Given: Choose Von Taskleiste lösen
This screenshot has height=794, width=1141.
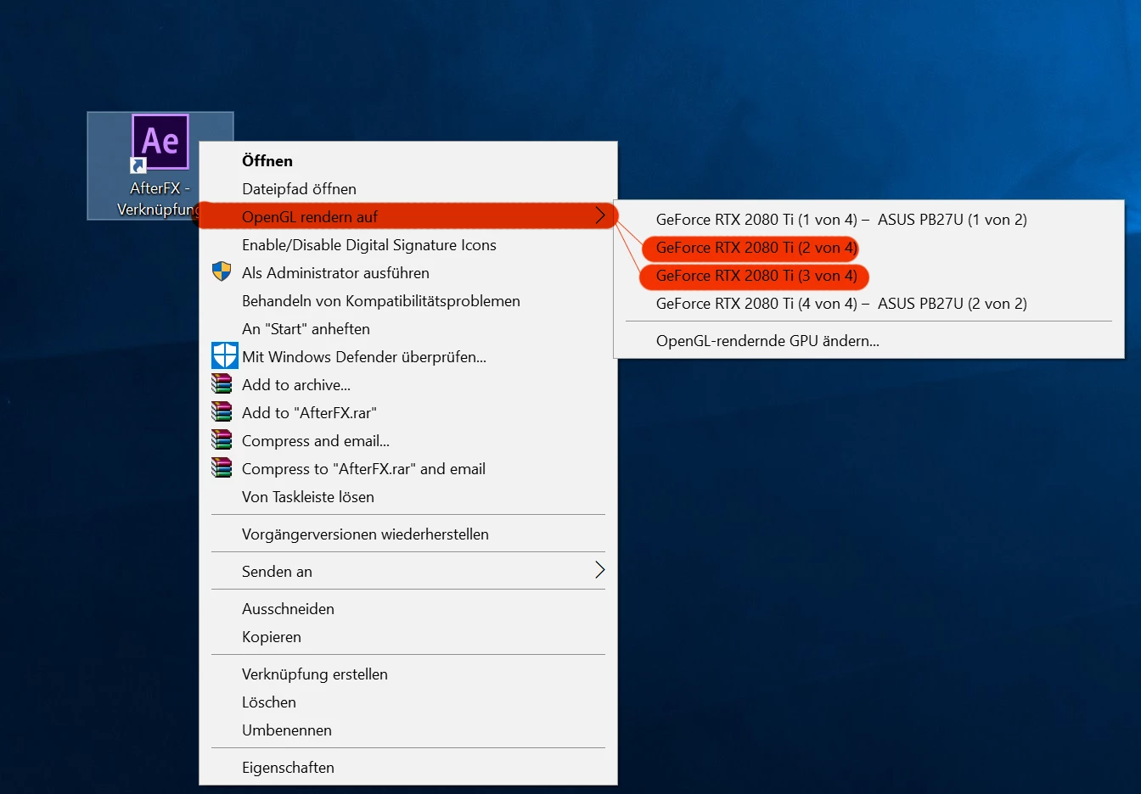Looking at the screenshot, I should click(x=408, y=496).
